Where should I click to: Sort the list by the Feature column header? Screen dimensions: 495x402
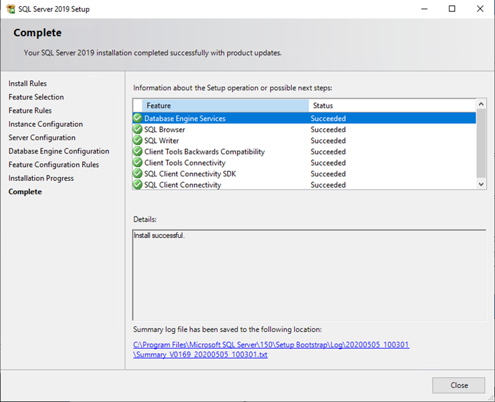(x=225, y=106)
